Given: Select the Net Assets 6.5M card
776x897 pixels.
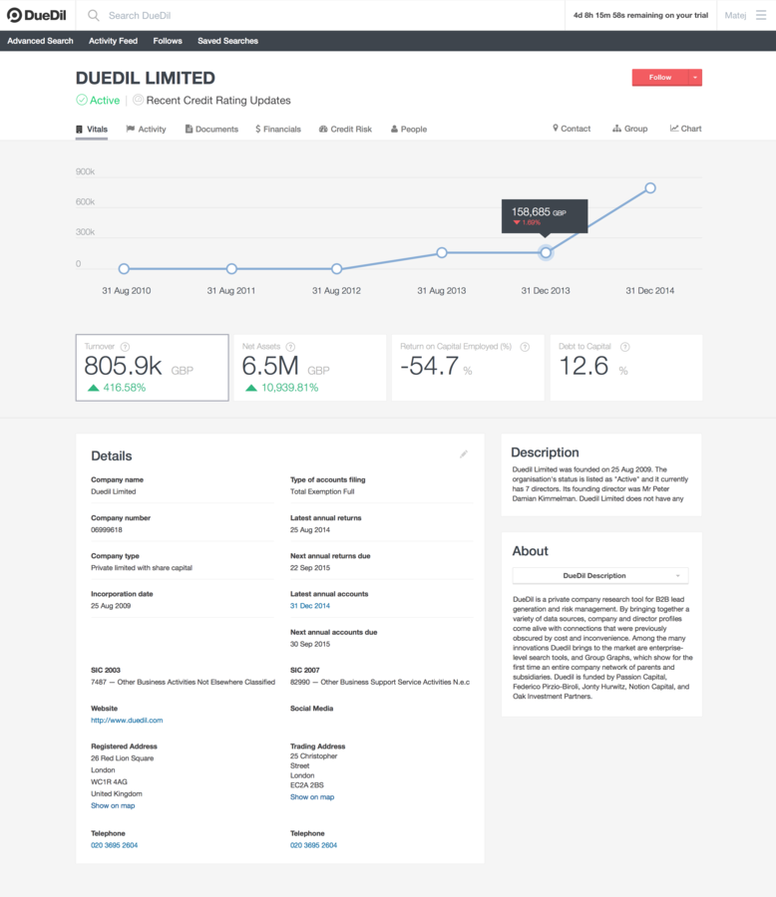Looking at the screenshot, I should [310, 368].
